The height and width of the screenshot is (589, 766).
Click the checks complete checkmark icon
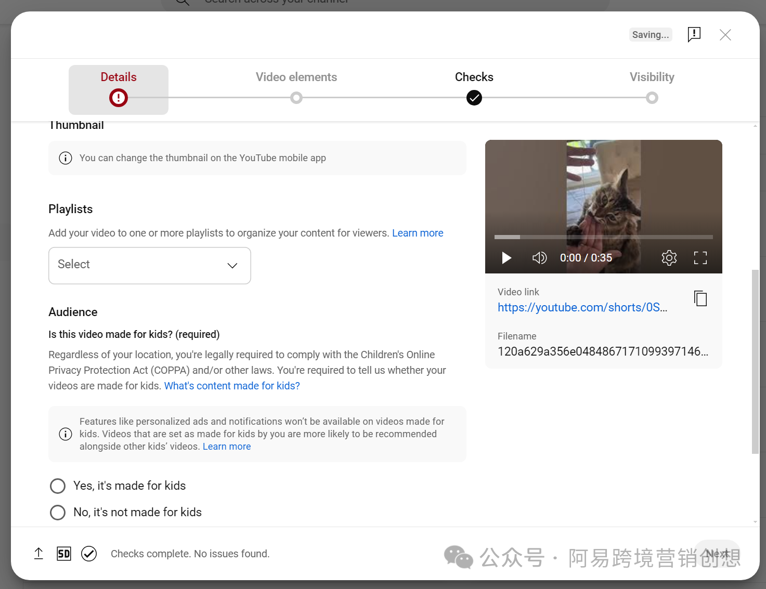pos(89,554)
